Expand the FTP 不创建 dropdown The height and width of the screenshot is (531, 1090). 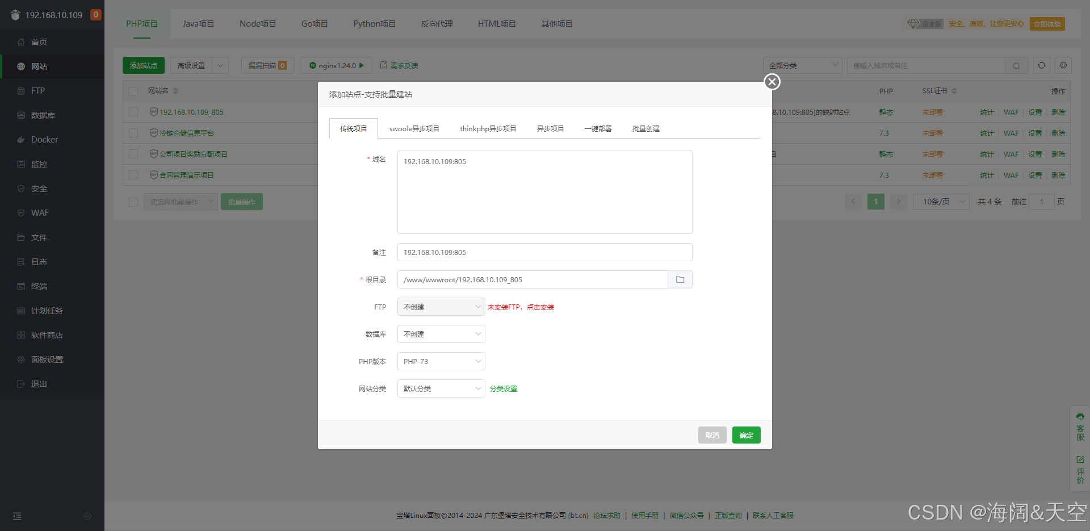(x=441, y=307)
